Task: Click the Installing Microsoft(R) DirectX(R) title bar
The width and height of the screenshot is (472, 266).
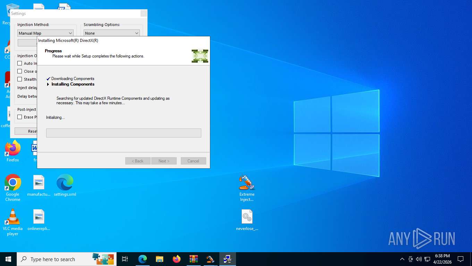Action: [x=123, y=41]
